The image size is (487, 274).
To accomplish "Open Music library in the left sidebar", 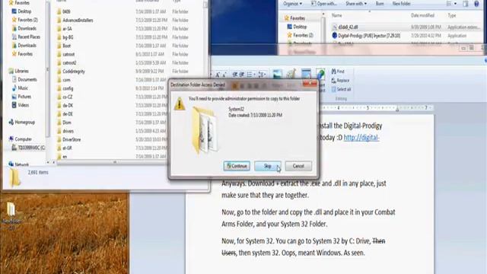I will tap(20, 88).
